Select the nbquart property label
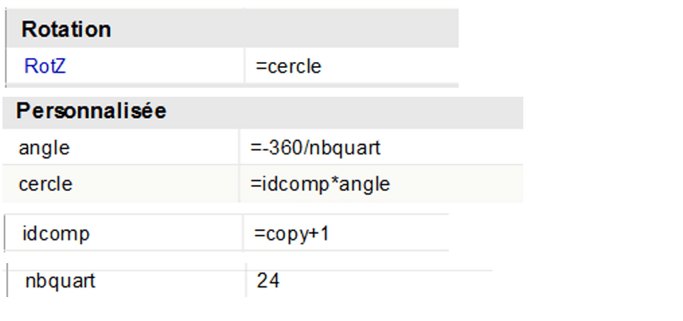683x321 pixels. tap(60, 280)
